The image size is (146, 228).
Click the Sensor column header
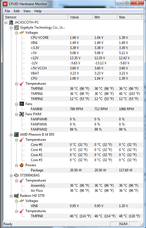click(36, 17)
